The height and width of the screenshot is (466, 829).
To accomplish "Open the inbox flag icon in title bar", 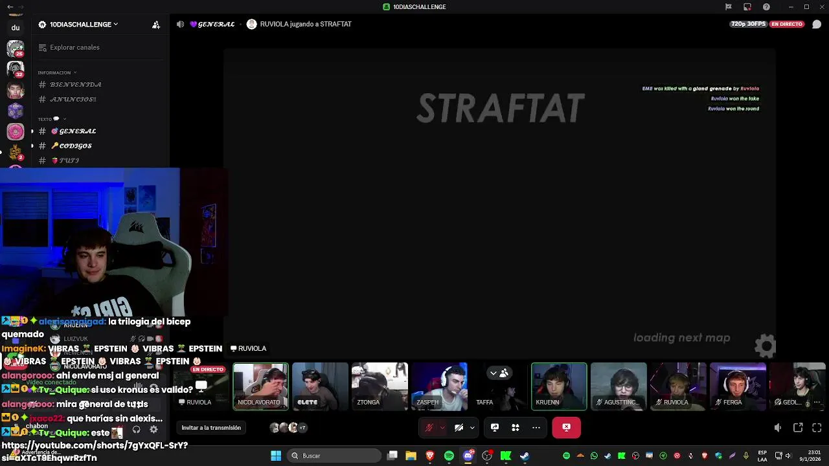I will 729,6.
